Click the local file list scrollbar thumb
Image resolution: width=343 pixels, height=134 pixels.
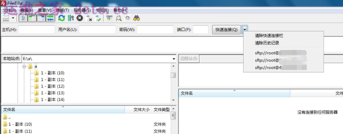(174, 115)
